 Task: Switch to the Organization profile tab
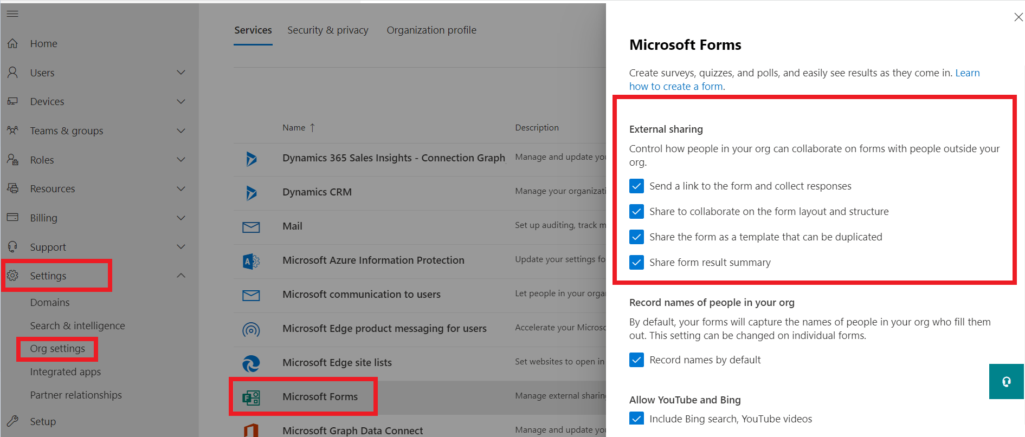click(431, 30)
